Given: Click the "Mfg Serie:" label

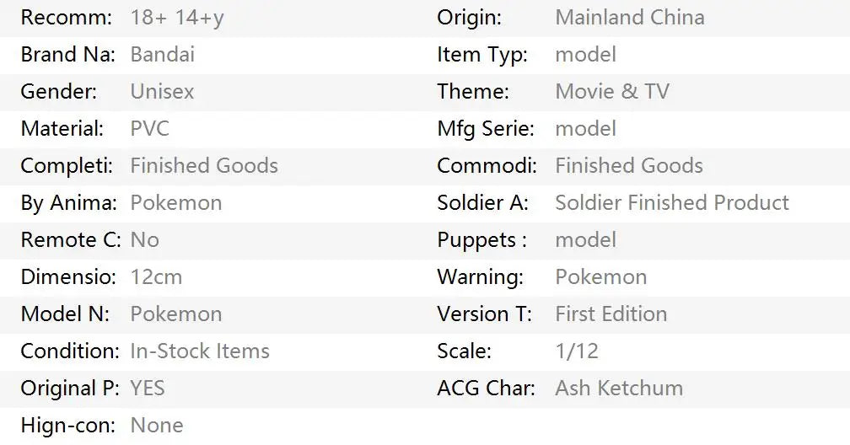Looking at the screenshot, I should 485,129.
